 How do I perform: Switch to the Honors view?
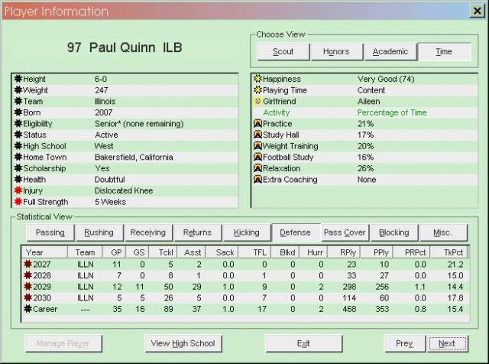coord(336,51)
